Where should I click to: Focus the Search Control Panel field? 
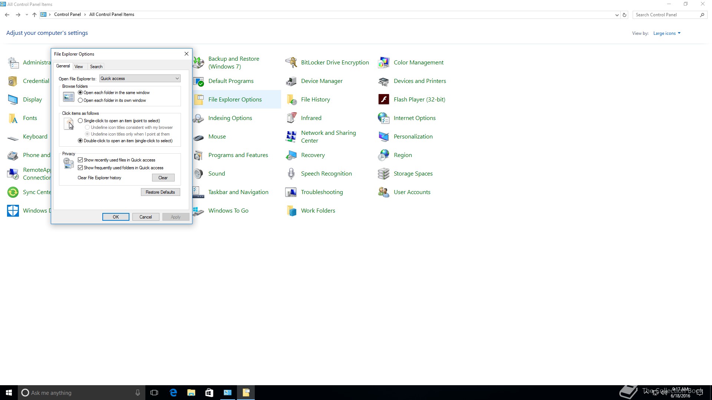[670, 15]
